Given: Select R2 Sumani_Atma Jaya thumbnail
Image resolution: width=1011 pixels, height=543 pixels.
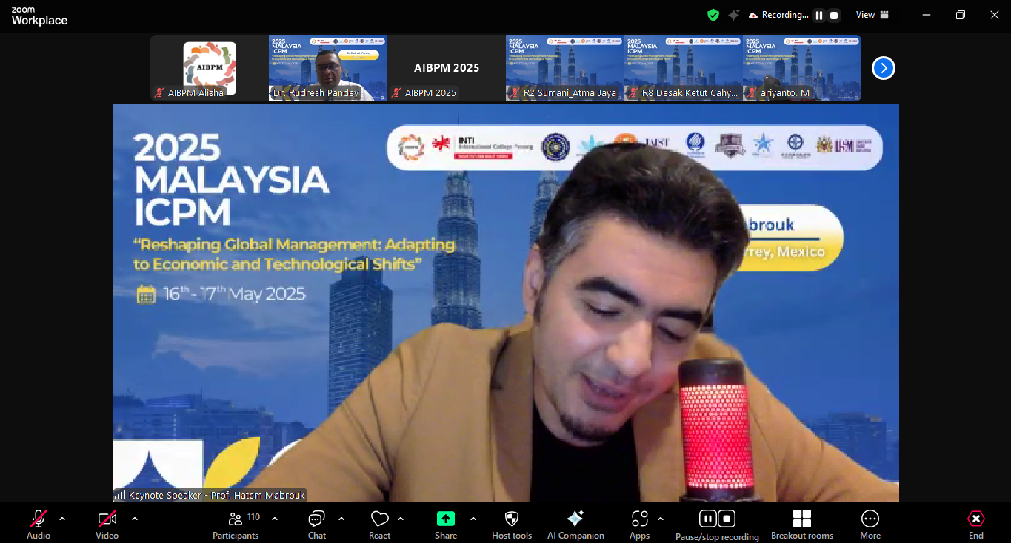Looking at the screenshot, I should 565,68.
